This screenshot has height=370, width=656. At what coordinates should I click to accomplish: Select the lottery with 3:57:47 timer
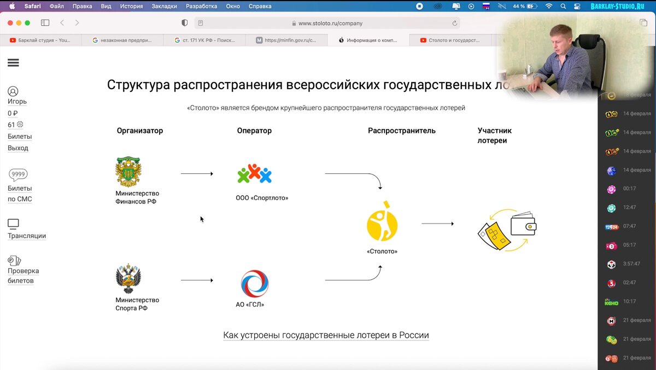point(611,264)
